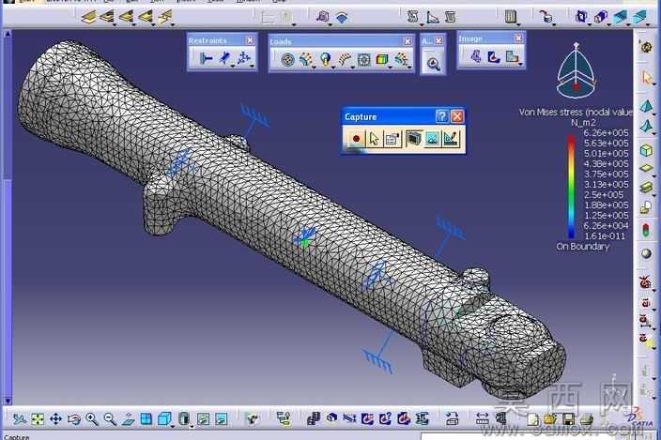Click the vertical scrollbar up arrow at left

[x=8, y=34]
